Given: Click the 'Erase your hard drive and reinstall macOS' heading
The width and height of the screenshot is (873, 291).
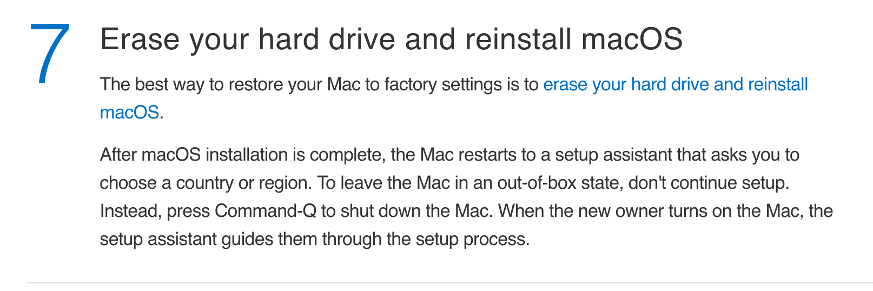Looking at the screenshot, I should point(391,39).
